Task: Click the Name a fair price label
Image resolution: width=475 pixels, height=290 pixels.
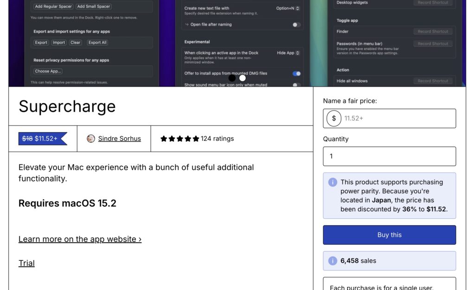Action: pyautogui.click(x=350, y=101)
